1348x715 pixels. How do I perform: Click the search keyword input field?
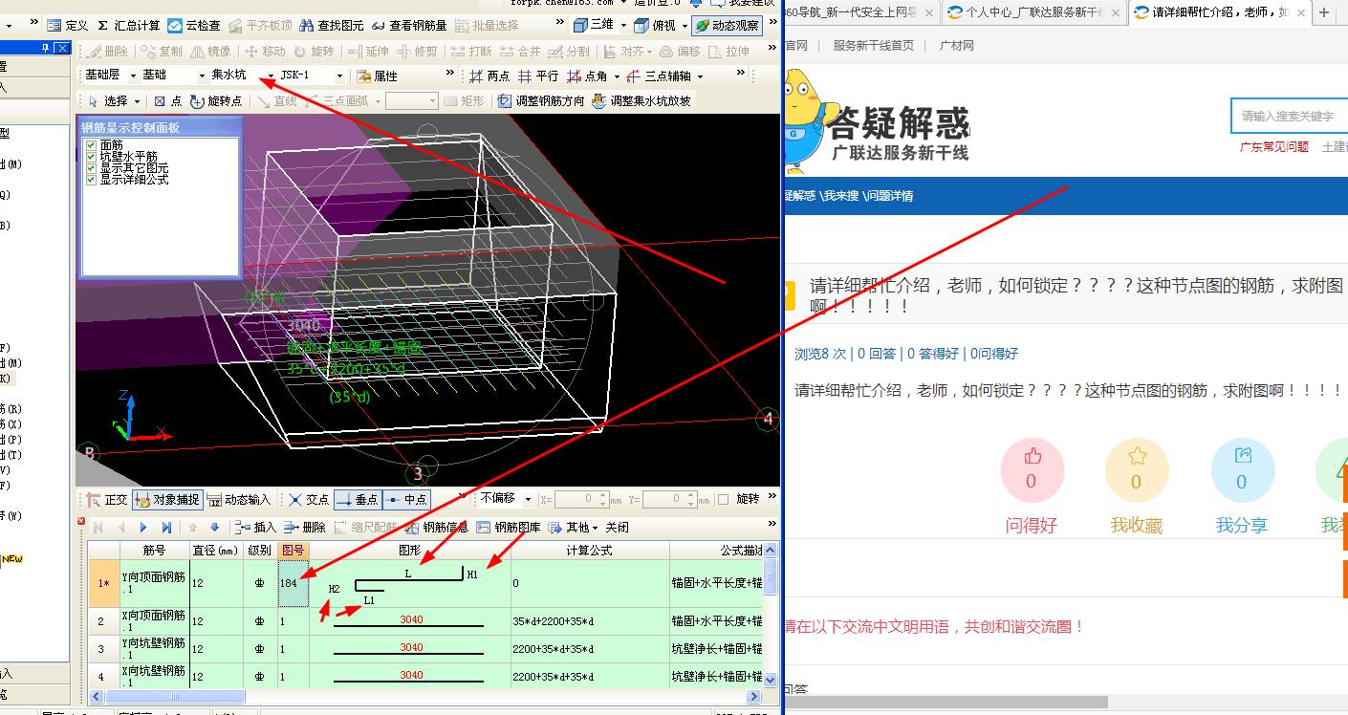click(1291, 116)
